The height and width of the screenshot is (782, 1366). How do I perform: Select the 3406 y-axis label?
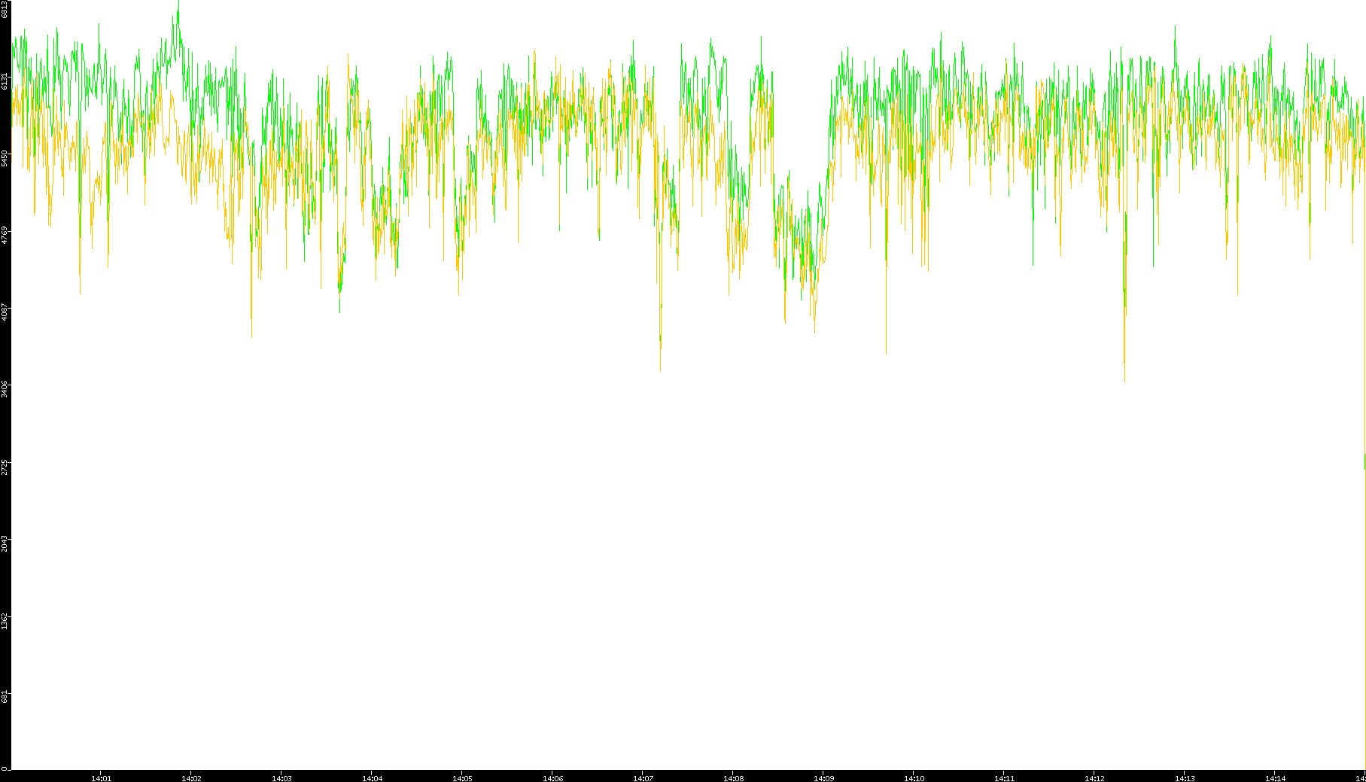[x=5, y=389]
